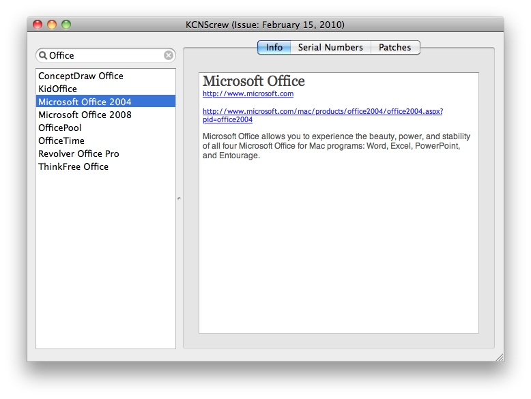
Task: Open the office2004.aspx product page link
Action: pos(322,115)
